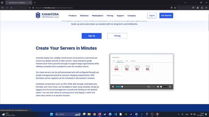Open the ENG language indicator
The width and height of the screenshot is (209, 117).
(x=187, y=114)
